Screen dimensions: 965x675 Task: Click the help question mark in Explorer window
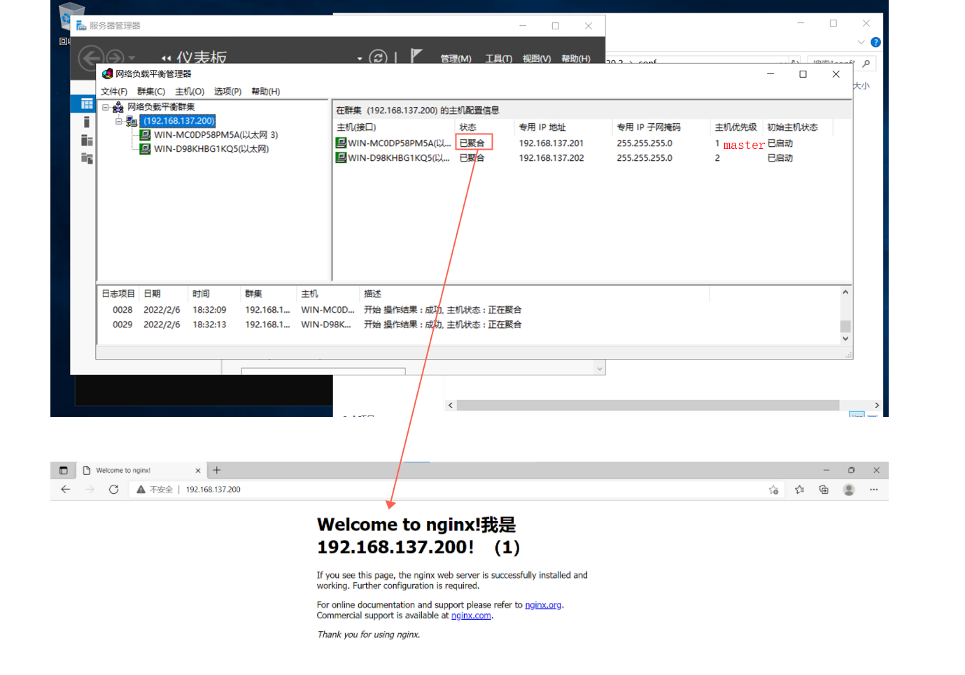875,42
